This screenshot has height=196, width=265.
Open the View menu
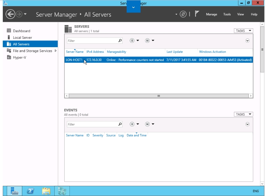[240, 14]
